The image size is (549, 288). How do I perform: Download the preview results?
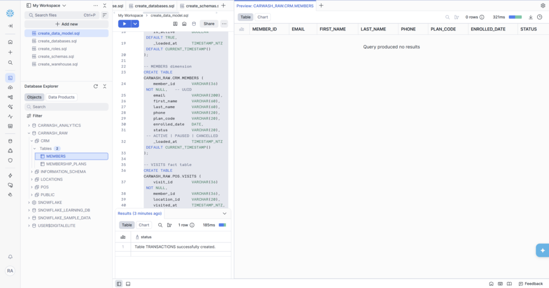coord(531,17)
